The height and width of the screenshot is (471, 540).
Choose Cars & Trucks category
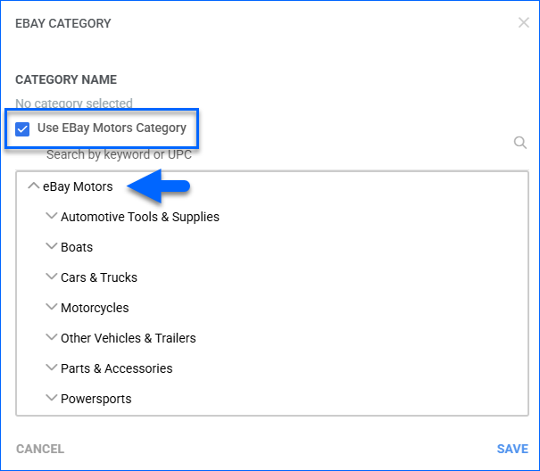click(x=99, y=277)
